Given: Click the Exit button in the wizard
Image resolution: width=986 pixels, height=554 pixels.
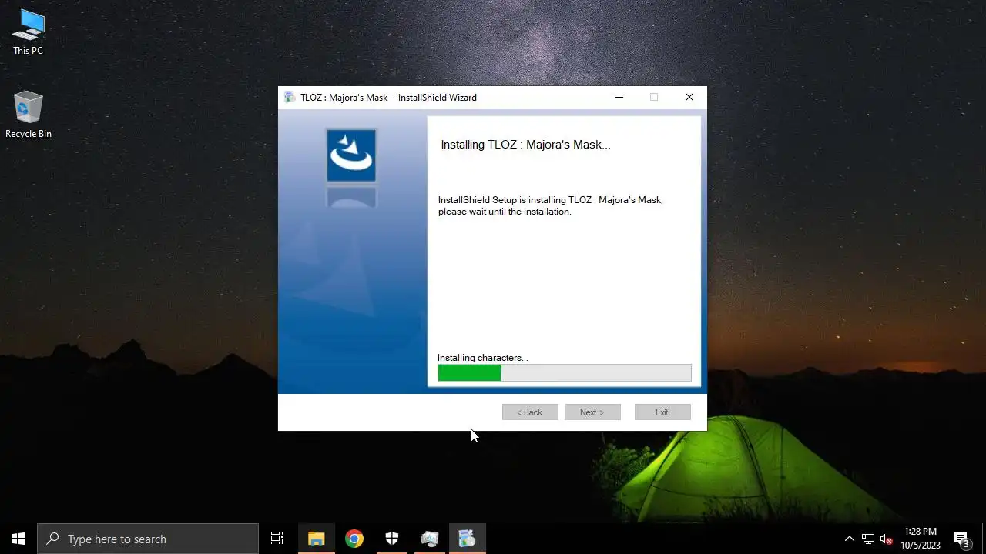Looking at the screenshot, I should tap(662, 412).
